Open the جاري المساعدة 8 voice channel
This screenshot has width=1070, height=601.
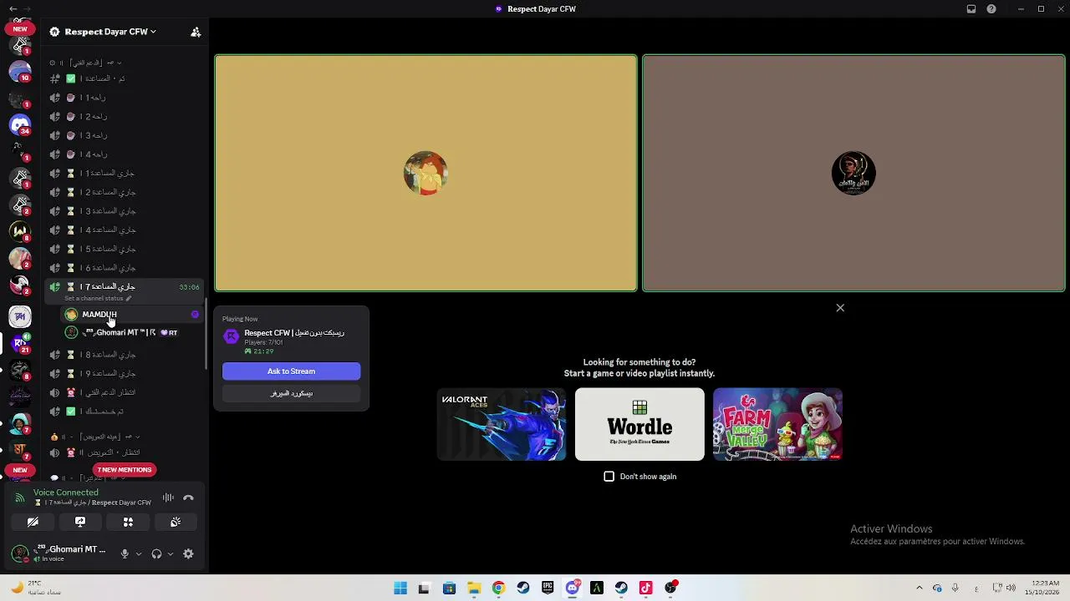tap(125, 355)
